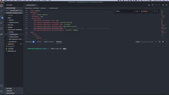
Task: Select animals.yaml file in tree
Action: [x=14, y=35]
